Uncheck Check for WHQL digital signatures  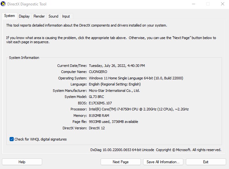(12, 139)
